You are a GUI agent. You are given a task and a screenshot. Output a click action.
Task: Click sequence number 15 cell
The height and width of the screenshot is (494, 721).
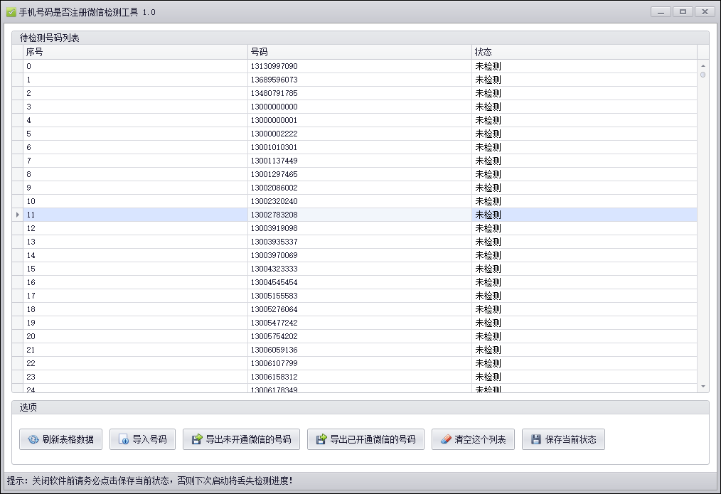(135, 269)
